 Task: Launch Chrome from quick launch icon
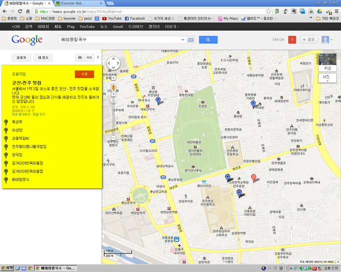(30, 268)
